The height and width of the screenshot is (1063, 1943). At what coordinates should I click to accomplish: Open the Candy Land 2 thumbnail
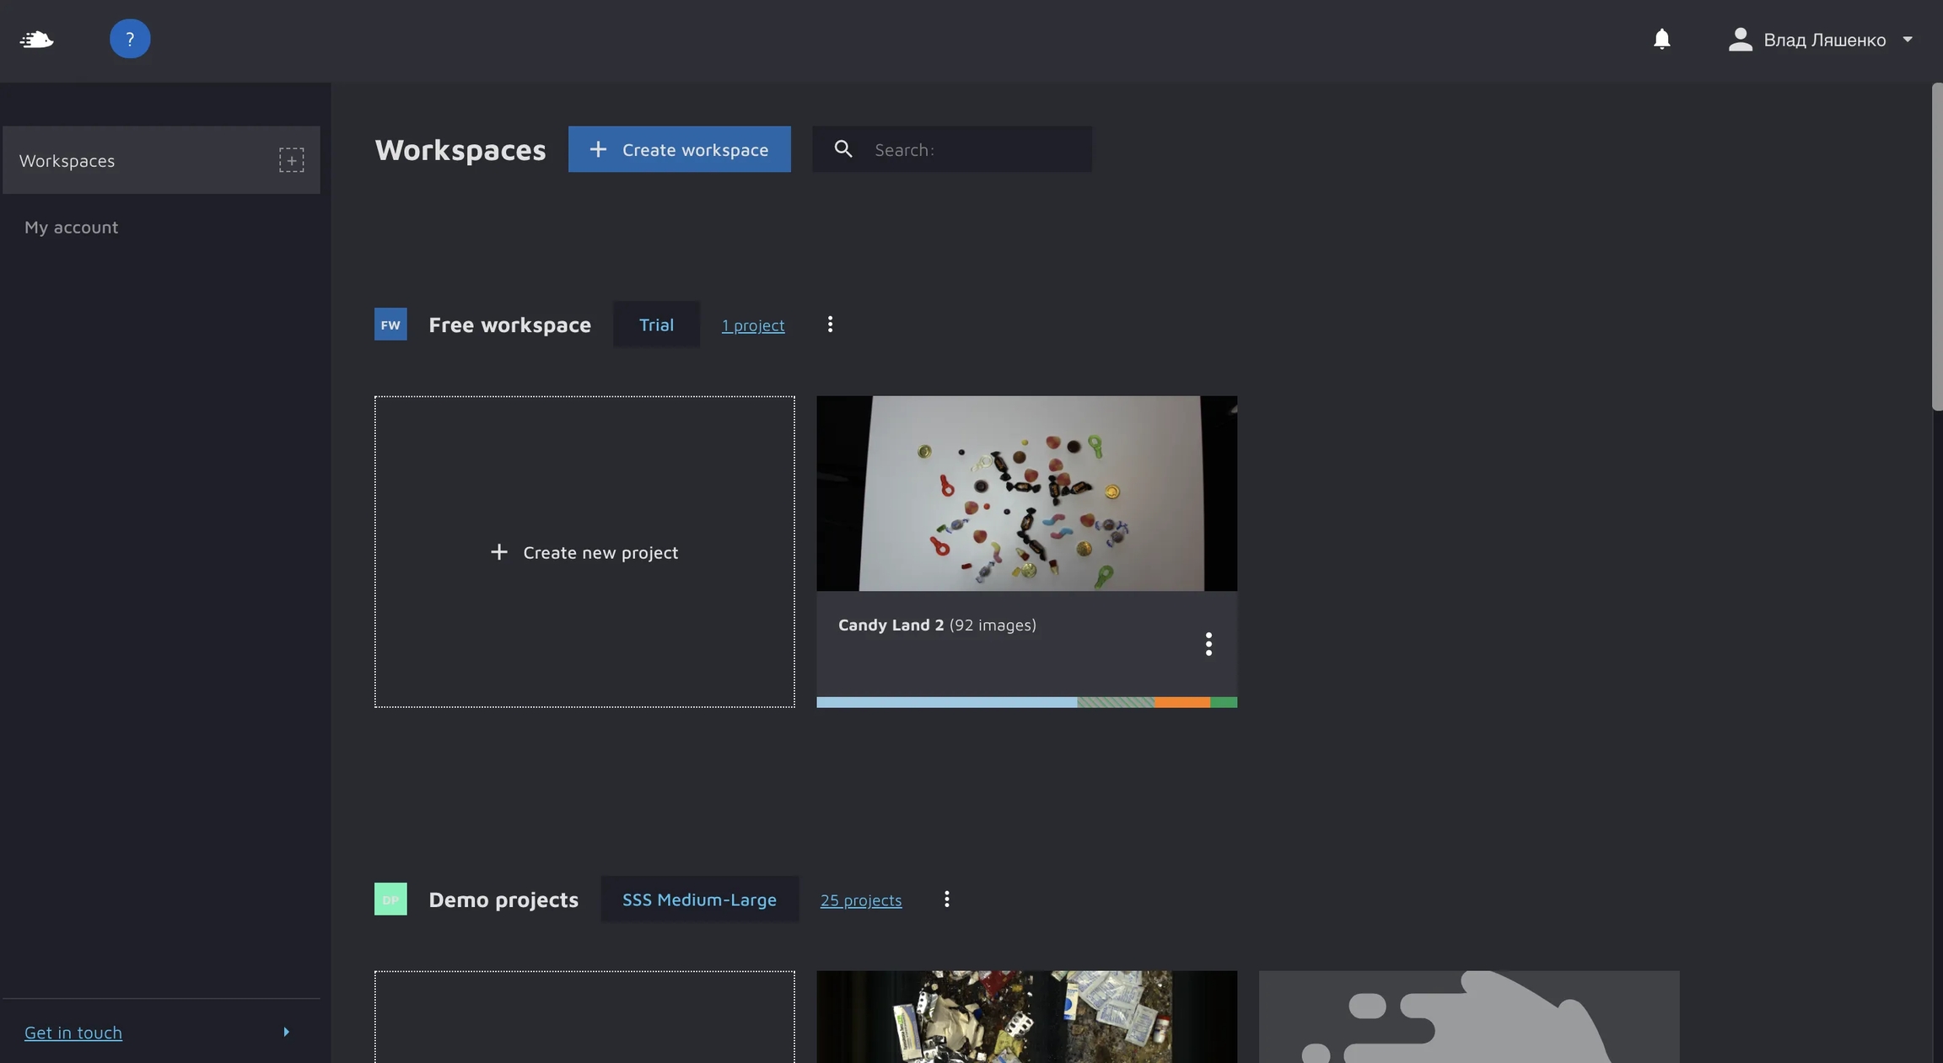pyautogui.click(x=1026, y=493)
